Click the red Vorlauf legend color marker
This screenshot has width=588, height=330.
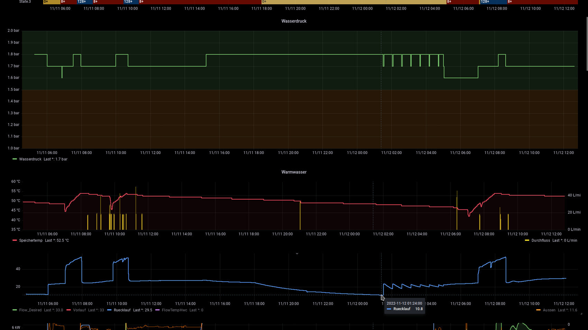68,310
